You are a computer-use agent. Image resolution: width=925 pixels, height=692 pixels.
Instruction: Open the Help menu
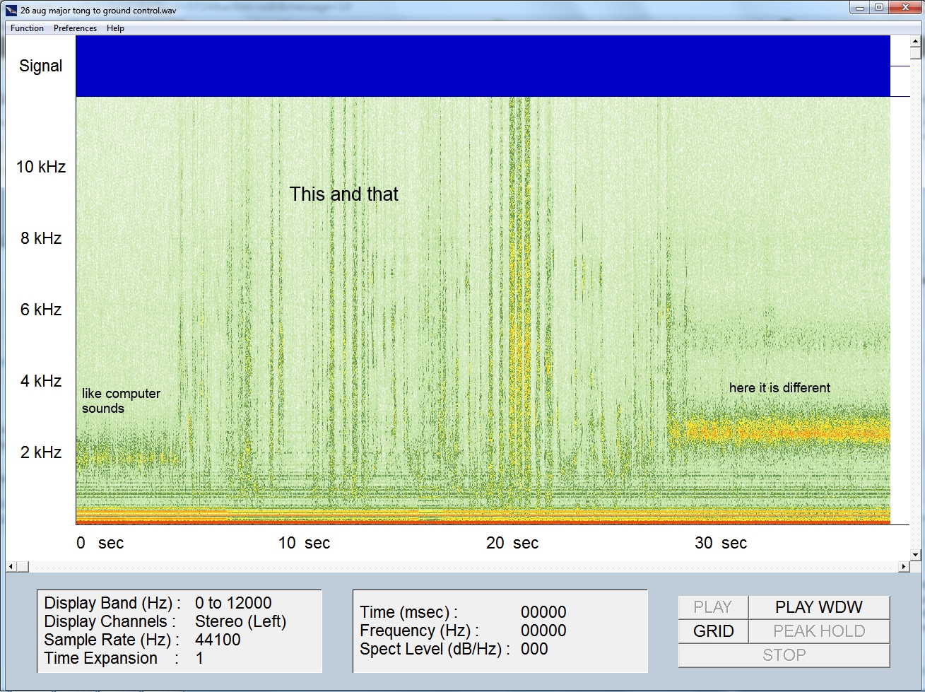(x=115, y=28)
